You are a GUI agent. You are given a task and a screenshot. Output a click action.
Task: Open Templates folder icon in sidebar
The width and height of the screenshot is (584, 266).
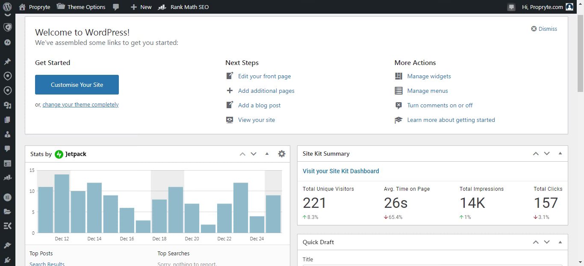7,212
